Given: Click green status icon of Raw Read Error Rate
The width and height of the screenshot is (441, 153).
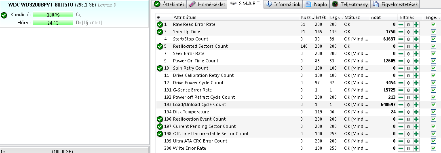Looking at the screenshot, I should click(x=160, y=25).
